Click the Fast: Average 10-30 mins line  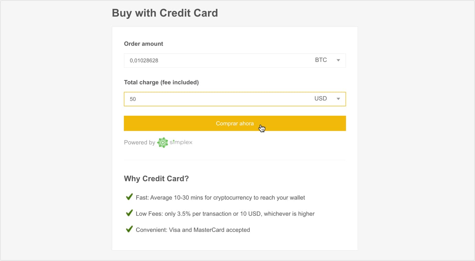[x=220, y=198]
